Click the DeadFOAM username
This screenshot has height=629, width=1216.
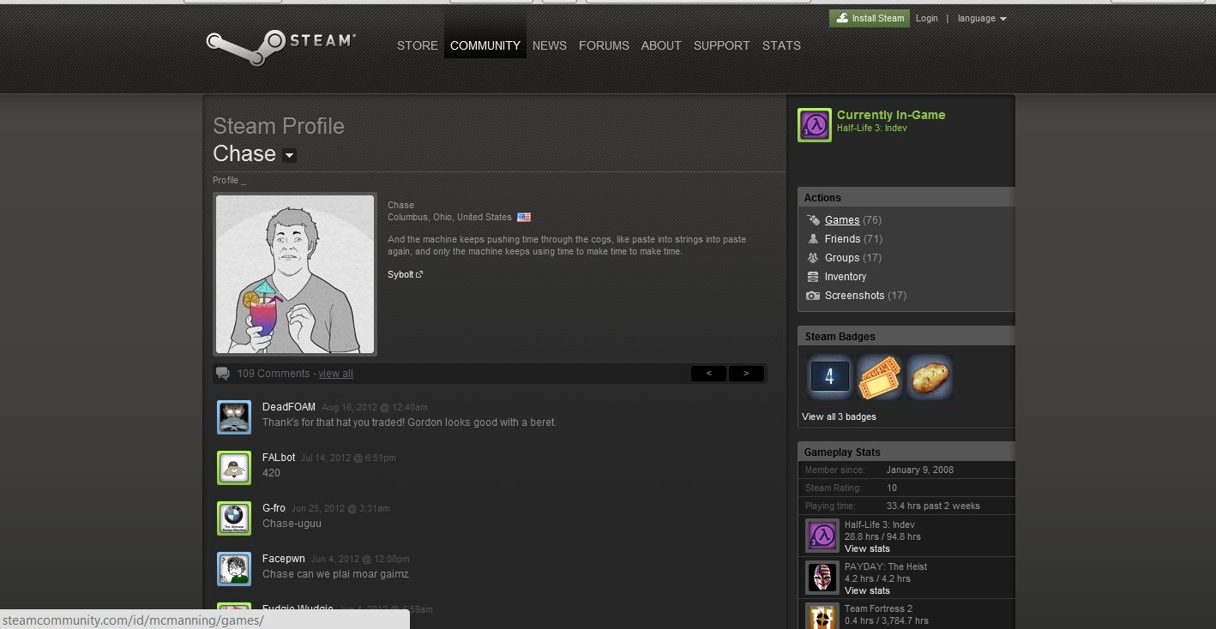tap(289, 407)
